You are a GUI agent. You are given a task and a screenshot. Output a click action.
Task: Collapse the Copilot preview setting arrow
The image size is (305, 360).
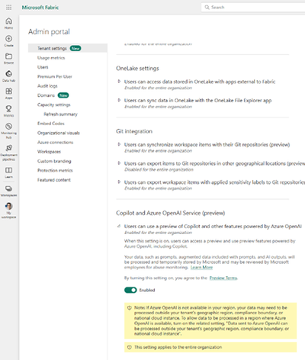tap(119, 226)
